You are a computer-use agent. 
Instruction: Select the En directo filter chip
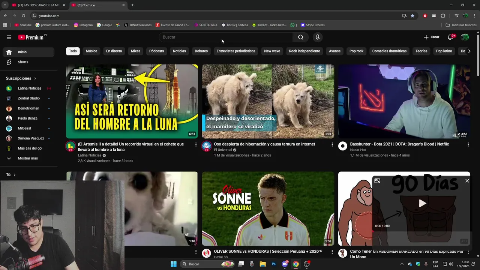tap(114, 51)
